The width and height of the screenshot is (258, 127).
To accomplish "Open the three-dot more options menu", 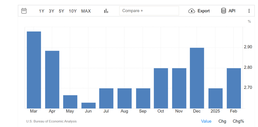I will pos(249,11).
